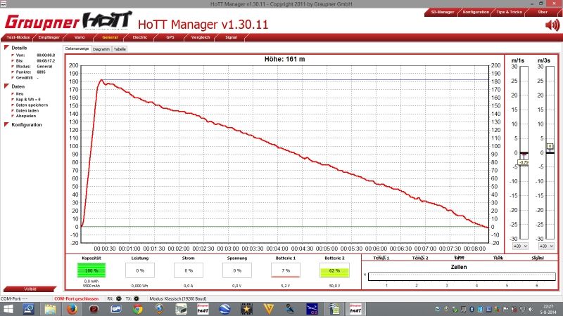The image size is (563, 316).
Task: Click the Batterie 1 7 % indicator
Action: pyautogui.click(x=286, y=270)
